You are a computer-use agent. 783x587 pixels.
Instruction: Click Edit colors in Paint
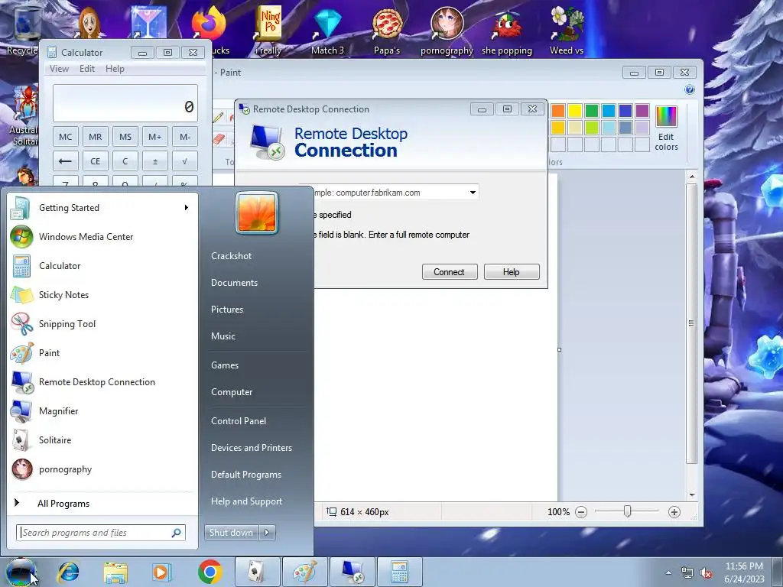(x=666, y=128)
